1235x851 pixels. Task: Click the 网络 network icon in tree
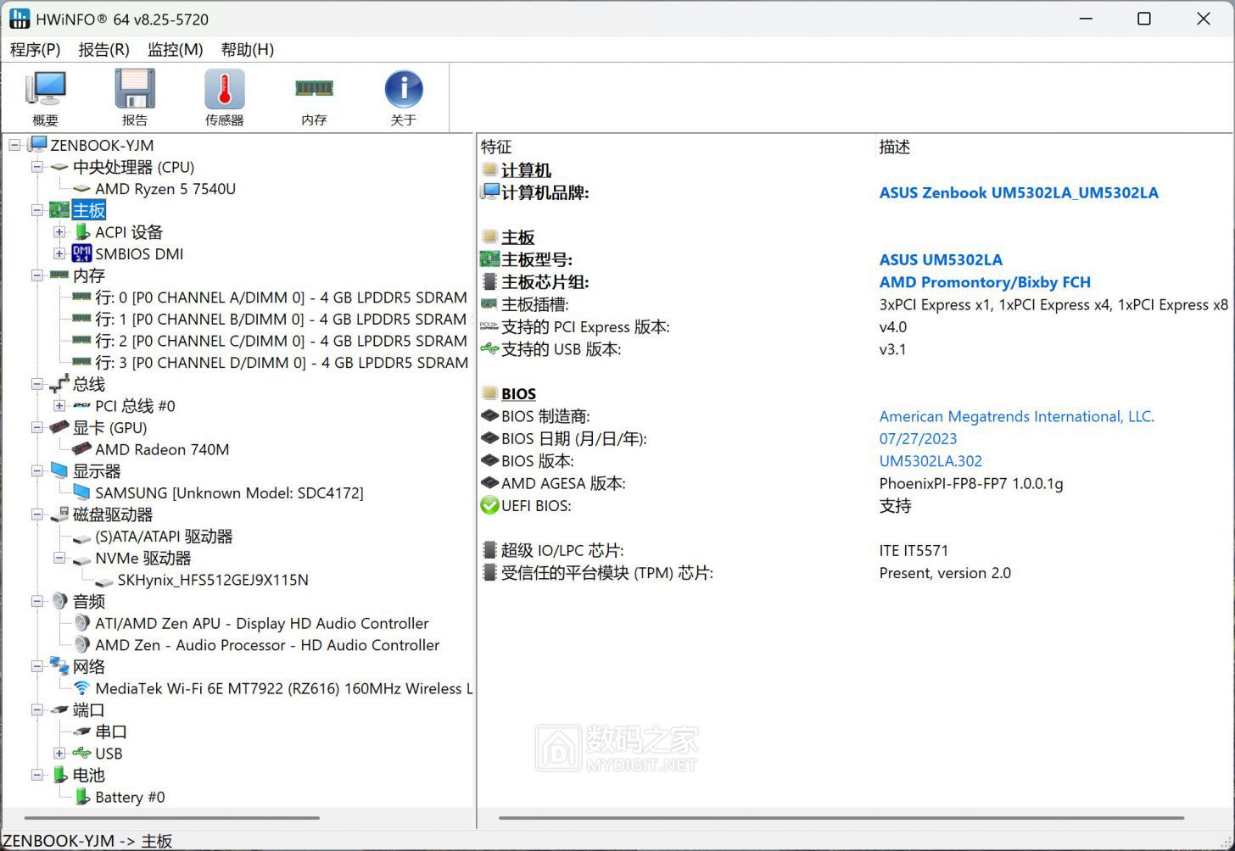(x=59, y=666)
